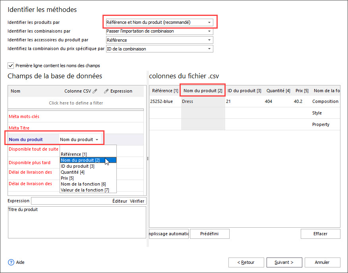This screenshot has width=348, height=273.
Task: Open the Éditeur expression link
Action: coord(120,201)
